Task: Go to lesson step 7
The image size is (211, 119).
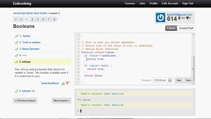Action: pyautogui.click(x=49, y=20)
